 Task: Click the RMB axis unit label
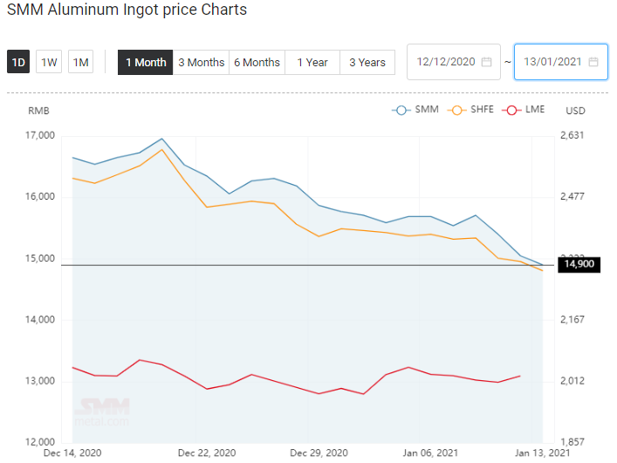click(x=38, y=111)
